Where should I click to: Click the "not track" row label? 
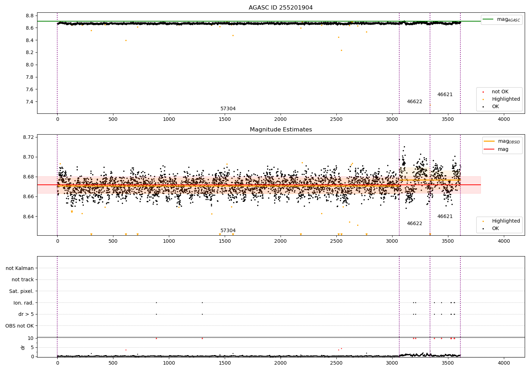pyautogui.click(x=23, y=280)
